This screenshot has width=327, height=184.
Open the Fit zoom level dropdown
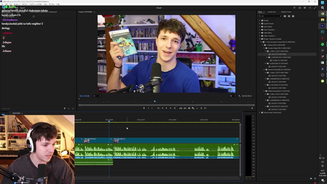point(97,96)
